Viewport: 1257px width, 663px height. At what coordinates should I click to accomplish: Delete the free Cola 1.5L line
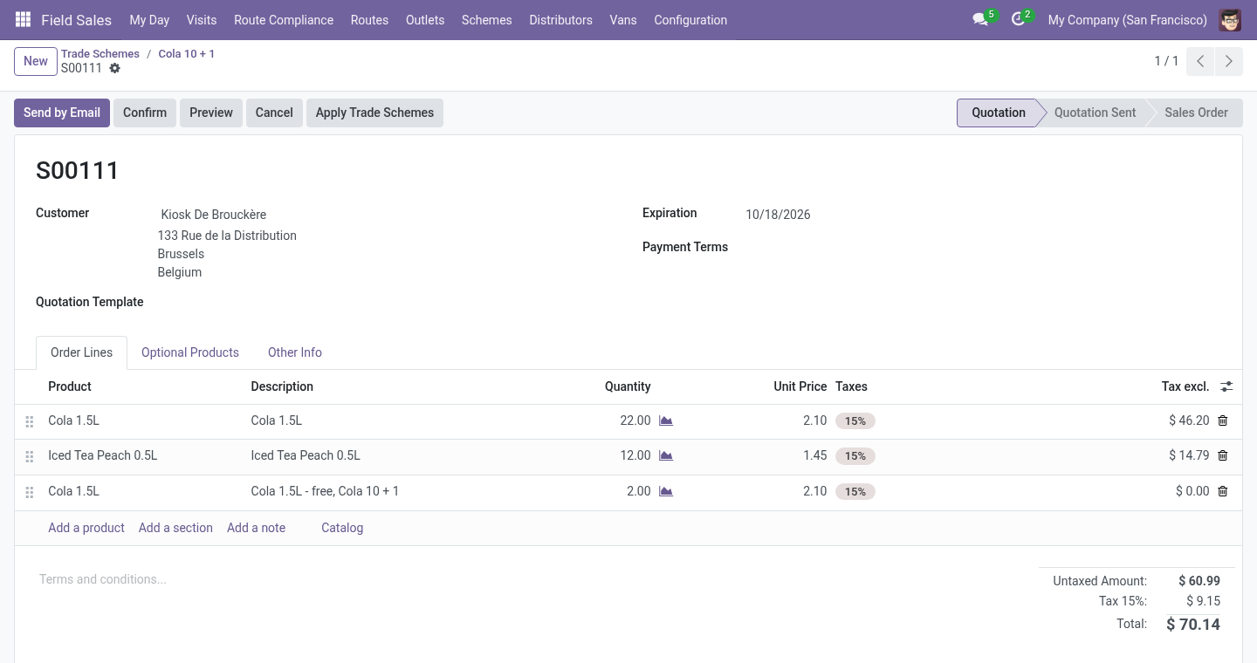(1222, 491)
